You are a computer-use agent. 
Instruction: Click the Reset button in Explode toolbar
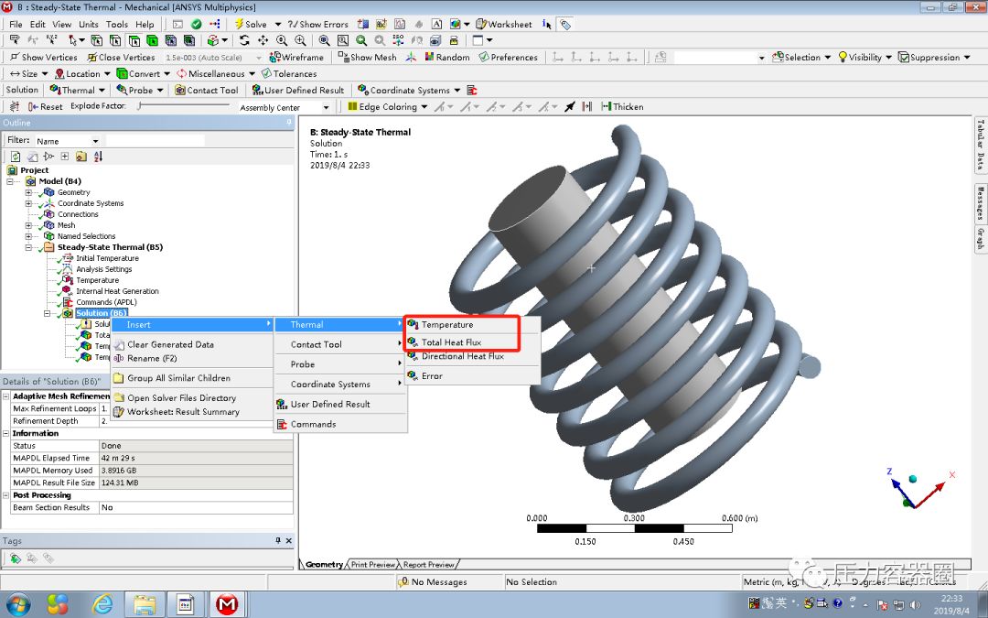click(x=44, y=106)
